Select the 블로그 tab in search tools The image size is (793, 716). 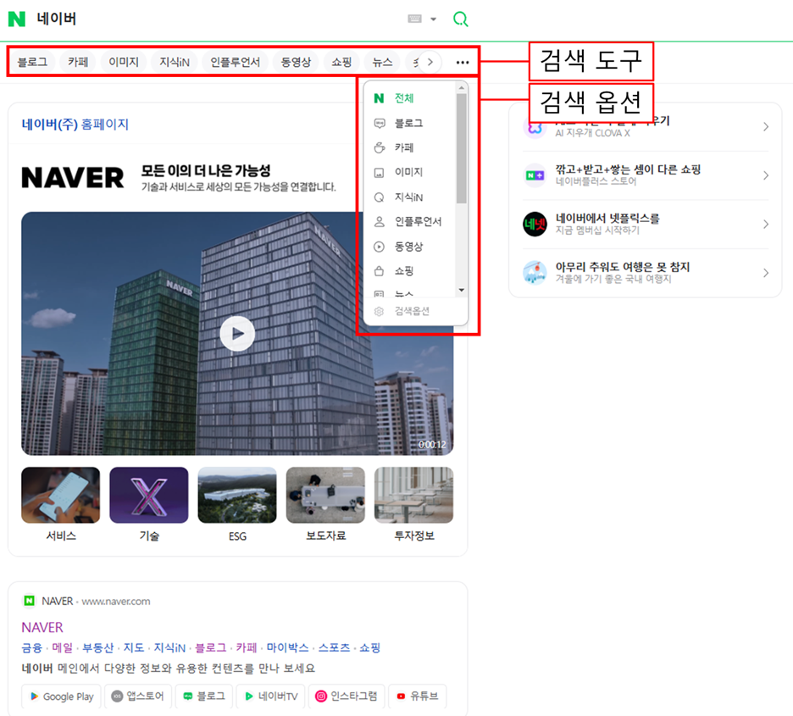[x=32, y=62]
